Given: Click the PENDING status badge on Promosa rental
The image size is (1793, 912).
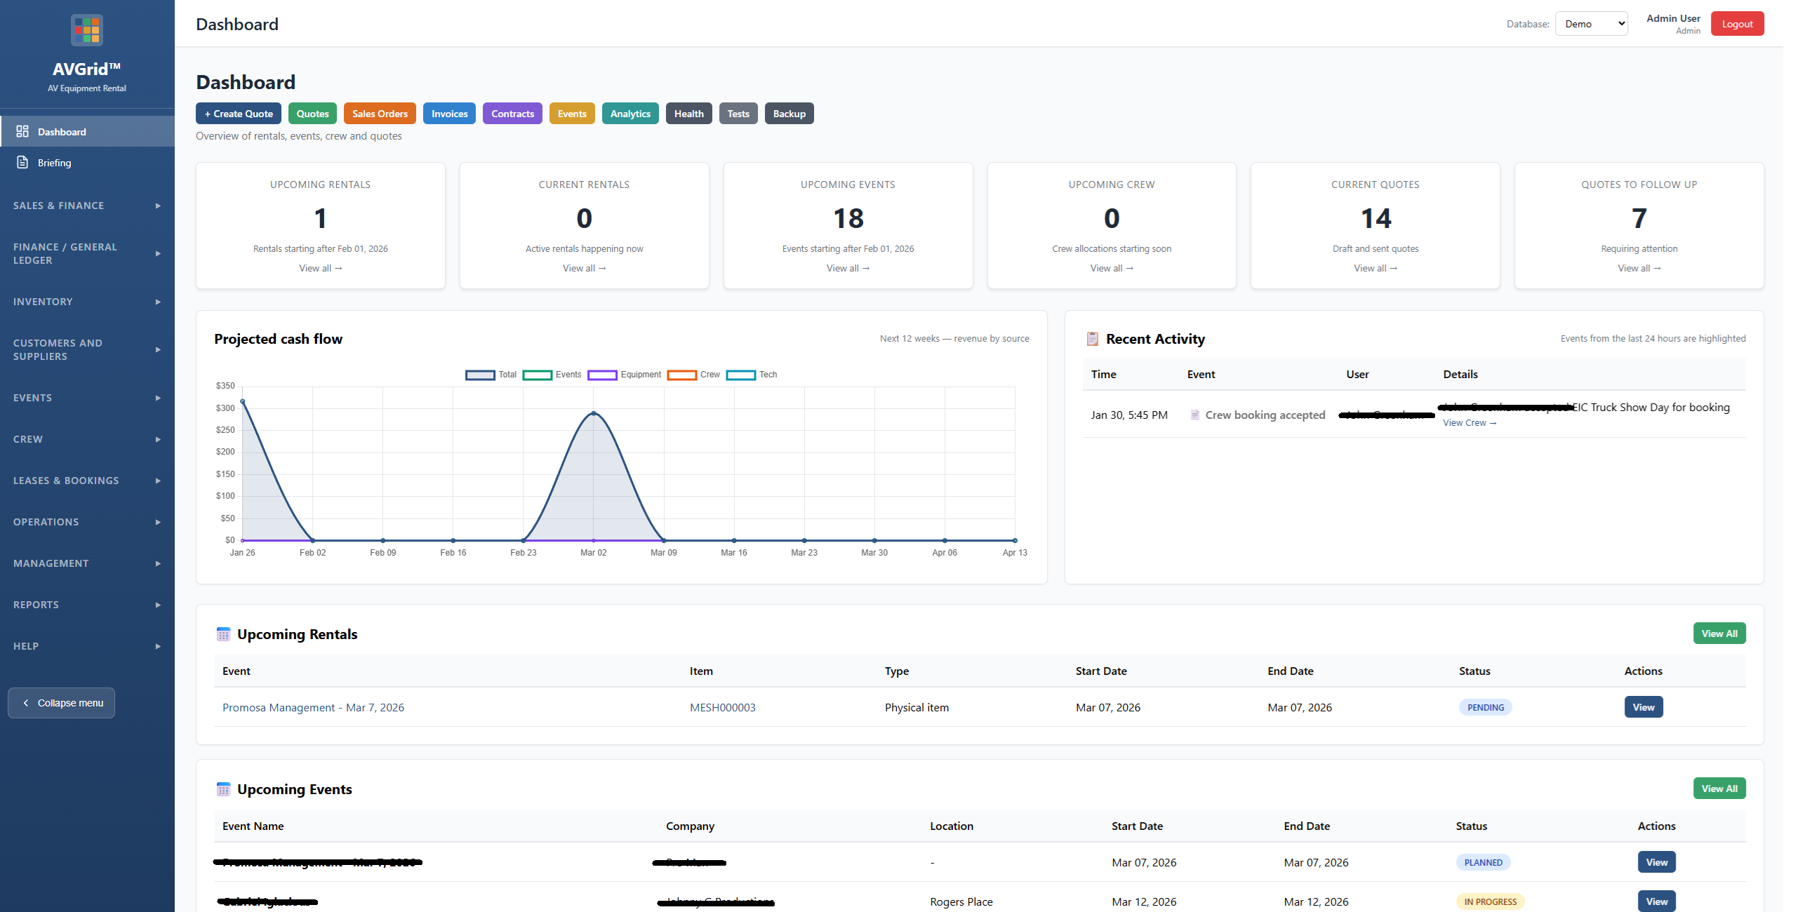Looking at the screenshot, I should tap(1485, 707).
